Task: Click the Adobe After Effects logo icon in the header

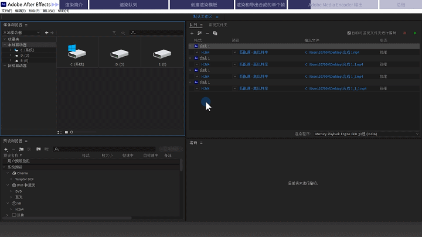Action: [x=4, y=4]
